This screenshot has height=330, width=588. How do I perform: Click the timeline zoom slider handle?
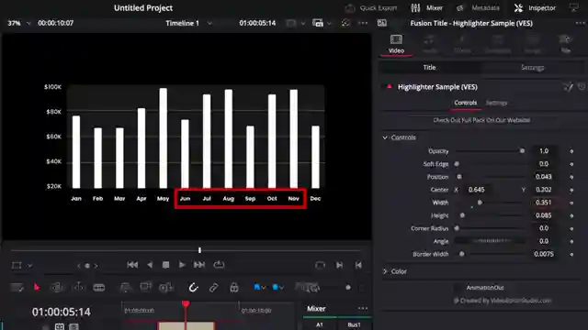(348, 287)
